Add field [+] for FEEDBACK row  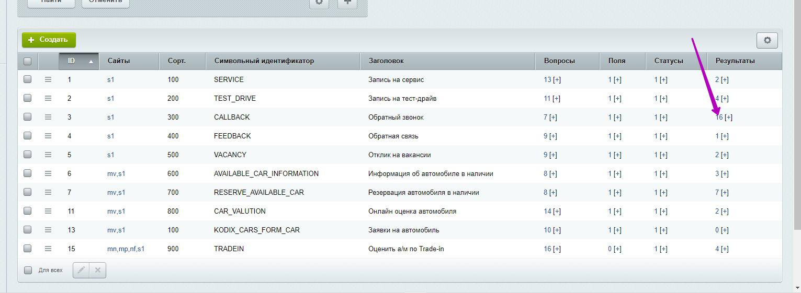[617, 136]
